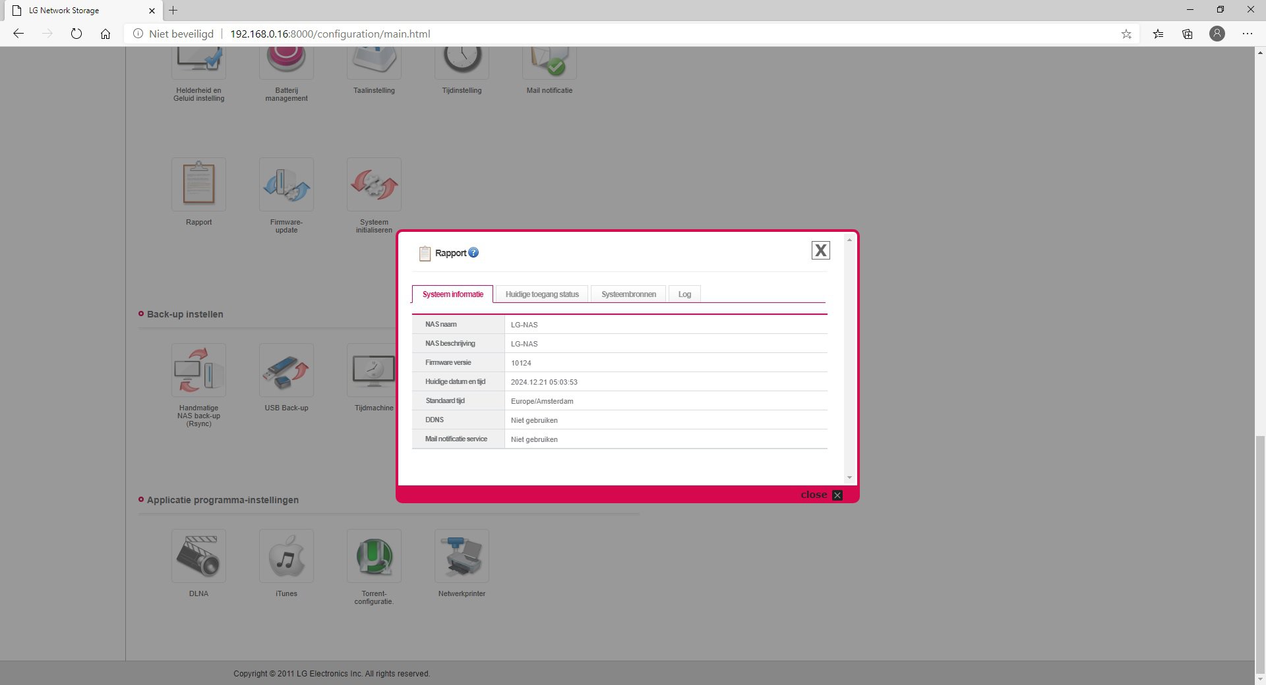Screen dimensions: 1266x685
Task: Add page to favorites star icon
Action: (x=1126, y=34)
